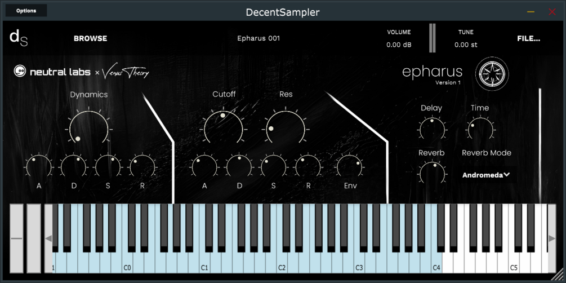This screenshot has width=566, height=283.
Task: Open the FILE... menu
Action: point(528,38)
